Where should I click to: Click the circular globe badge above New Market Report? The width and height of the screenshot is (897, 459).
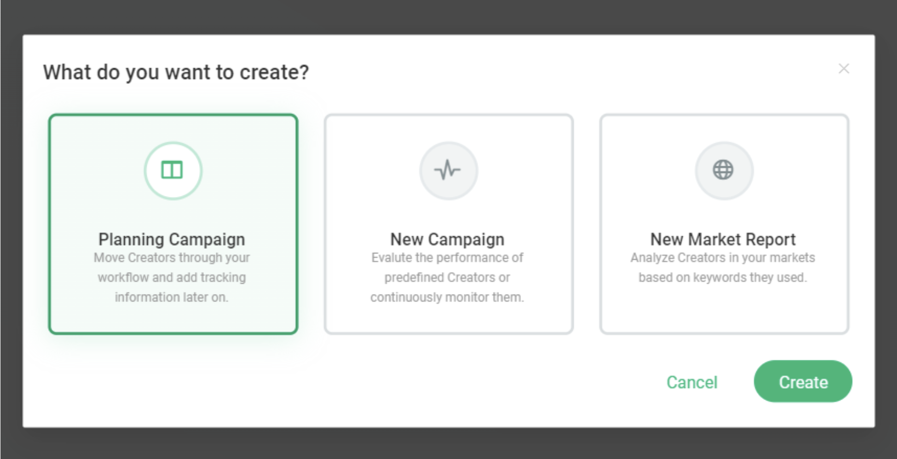click(723, 170)
